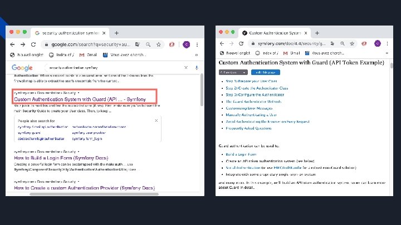Go forward in the Google search window

[23, 44]
